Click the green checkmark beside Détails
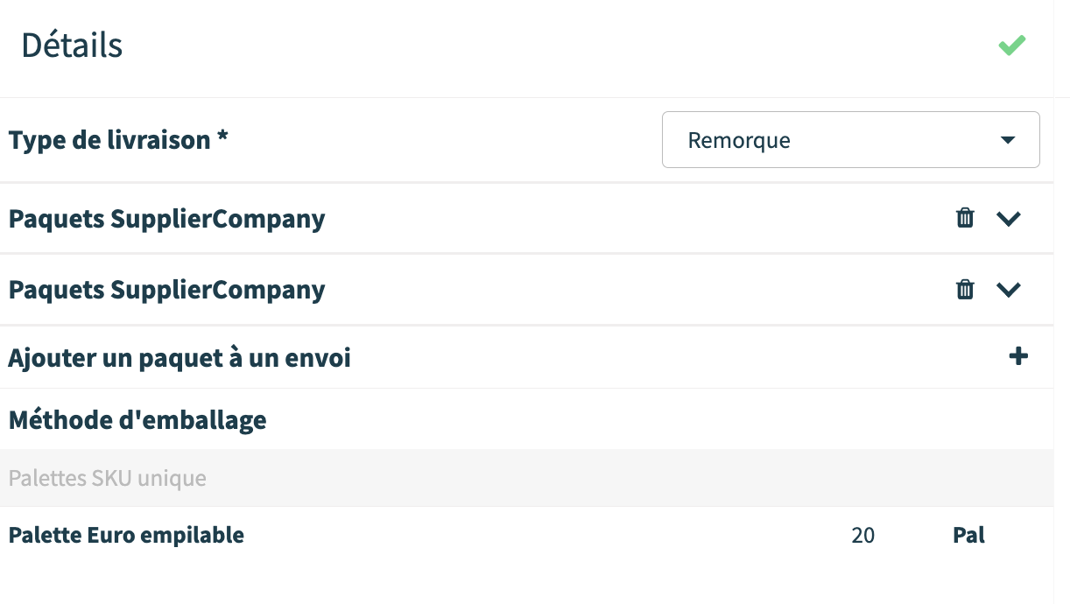The width and height of the screenshot is (1070, 604). click(1012, 45)
